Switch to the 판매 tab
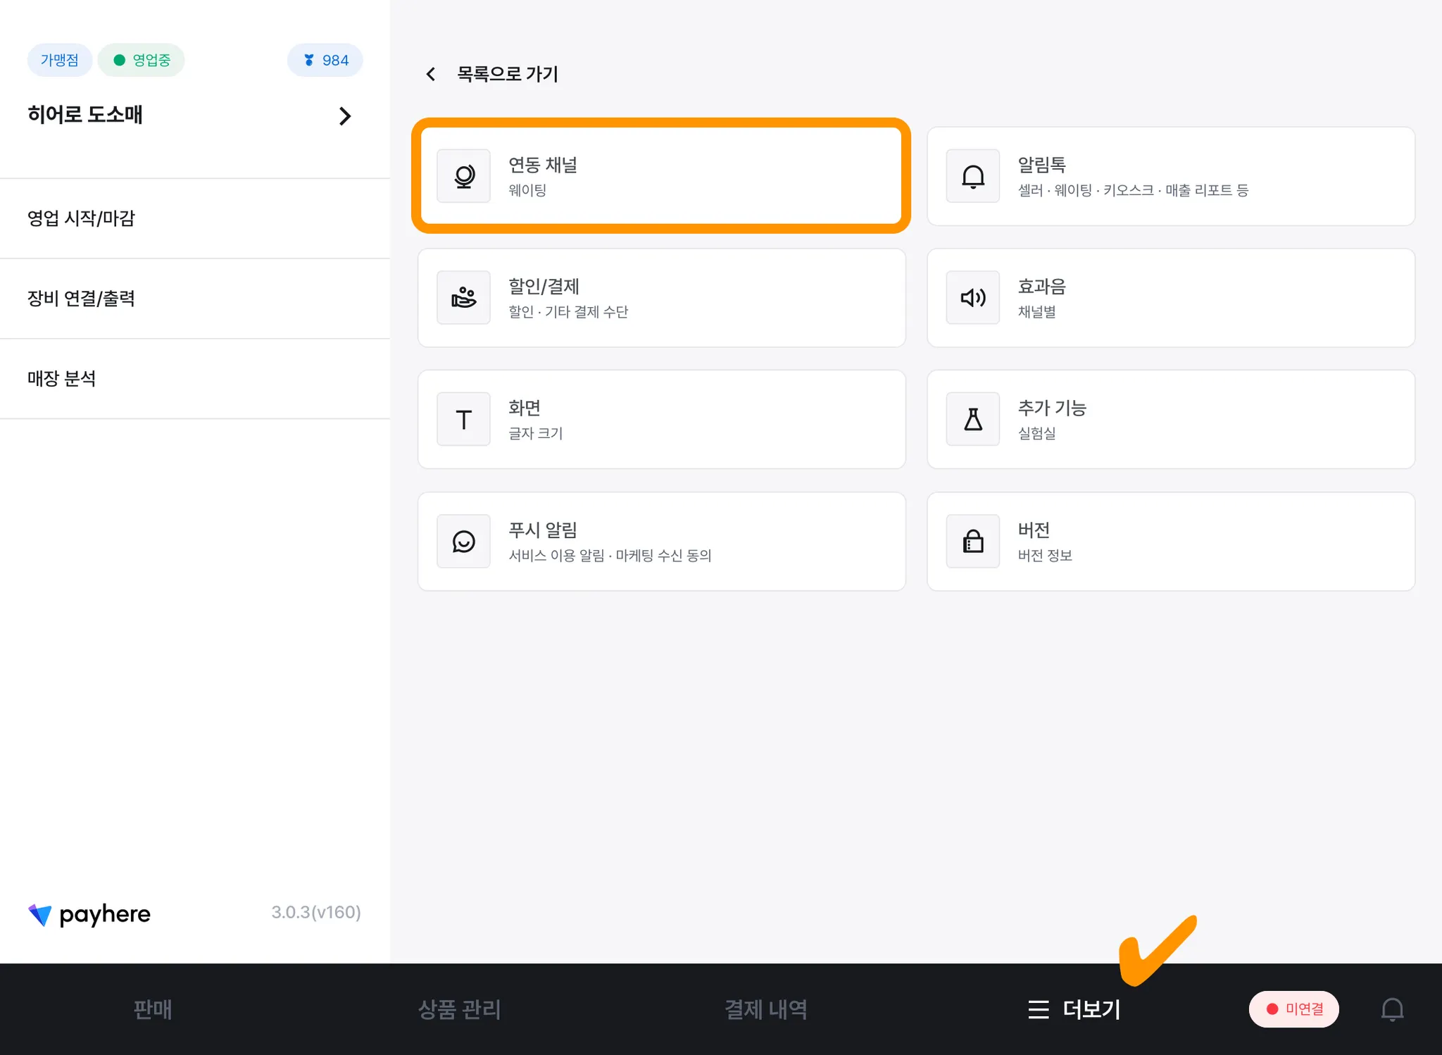The image size is (1442, 1055). (153, 1009)
